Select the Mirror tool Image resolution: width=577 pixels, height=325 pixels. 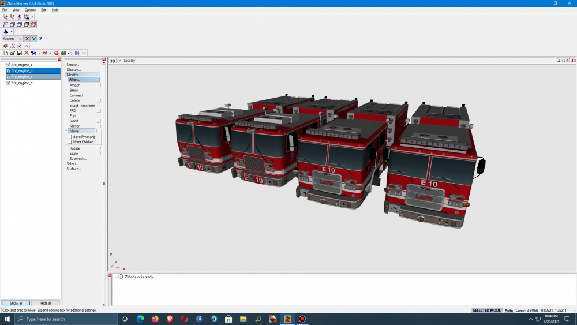(x=74, y=126)
